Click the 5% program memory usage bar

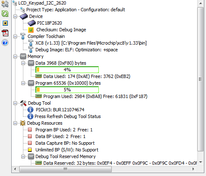click(x=67, y=90)
